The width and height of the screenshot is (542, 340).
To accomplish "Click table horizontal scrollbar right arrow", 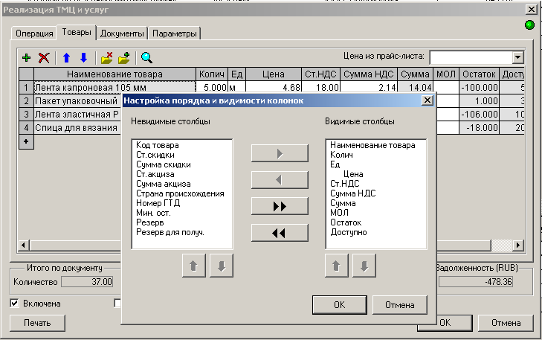I will 517,246.
